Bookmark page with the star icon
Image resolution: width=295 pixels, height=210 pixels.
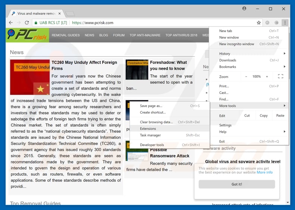click(259, 22)
